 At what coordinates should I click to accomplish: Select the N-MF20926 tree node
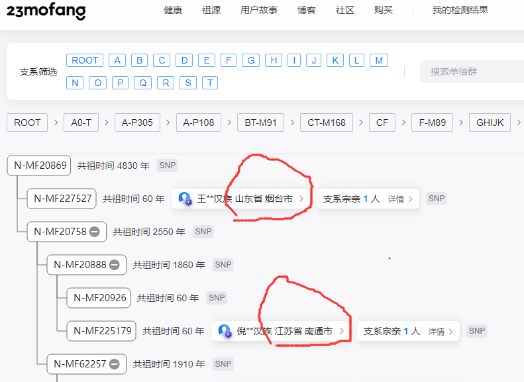99,298
